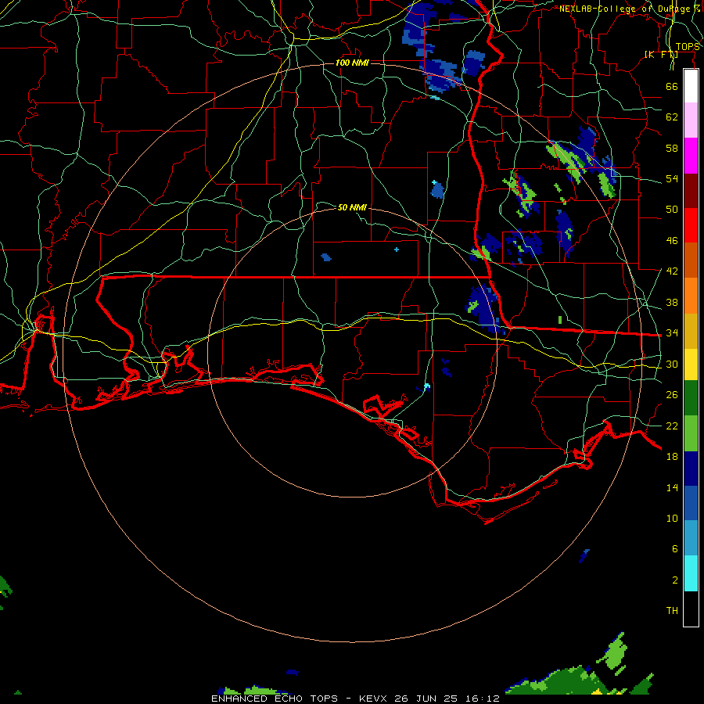704x704 pixels.
Task: Select the ENHANCED ECHO TOPS title text
Action: click(x=275, y=699)
